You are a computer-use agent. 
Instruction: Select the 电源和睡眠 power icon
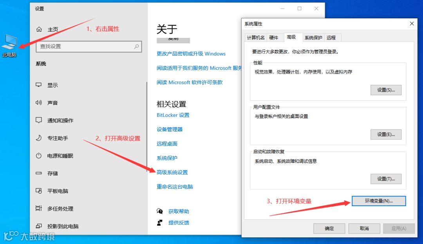[x=38, y=156]
